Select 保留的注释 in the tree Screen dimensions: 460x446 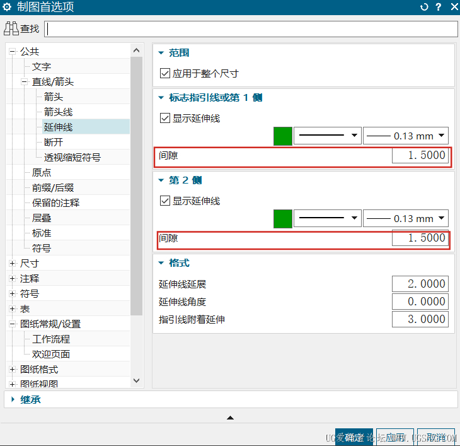point(55,203)
